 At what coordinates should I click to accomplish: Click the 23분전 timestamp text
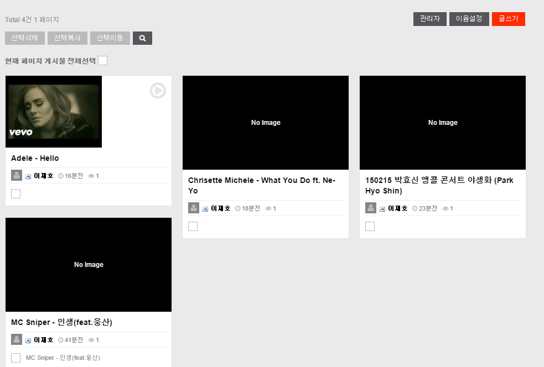(428, 208)
